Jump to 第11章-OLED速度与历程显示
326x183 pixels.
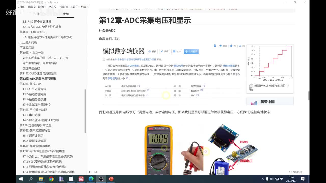coord(38,73)
